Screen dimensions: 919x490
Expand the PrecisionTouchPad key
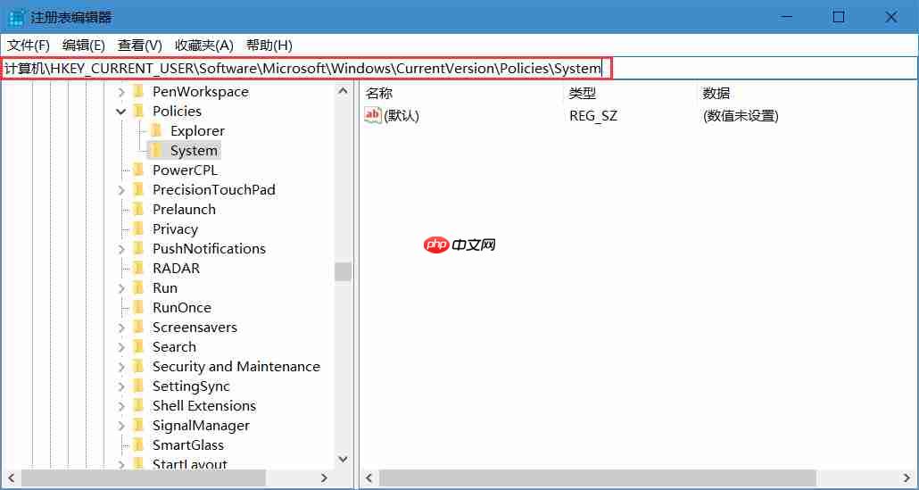[x=121, y=190]
